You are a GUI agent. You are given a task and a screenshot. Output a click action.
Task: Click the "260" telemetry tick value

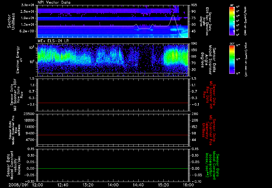194,114
